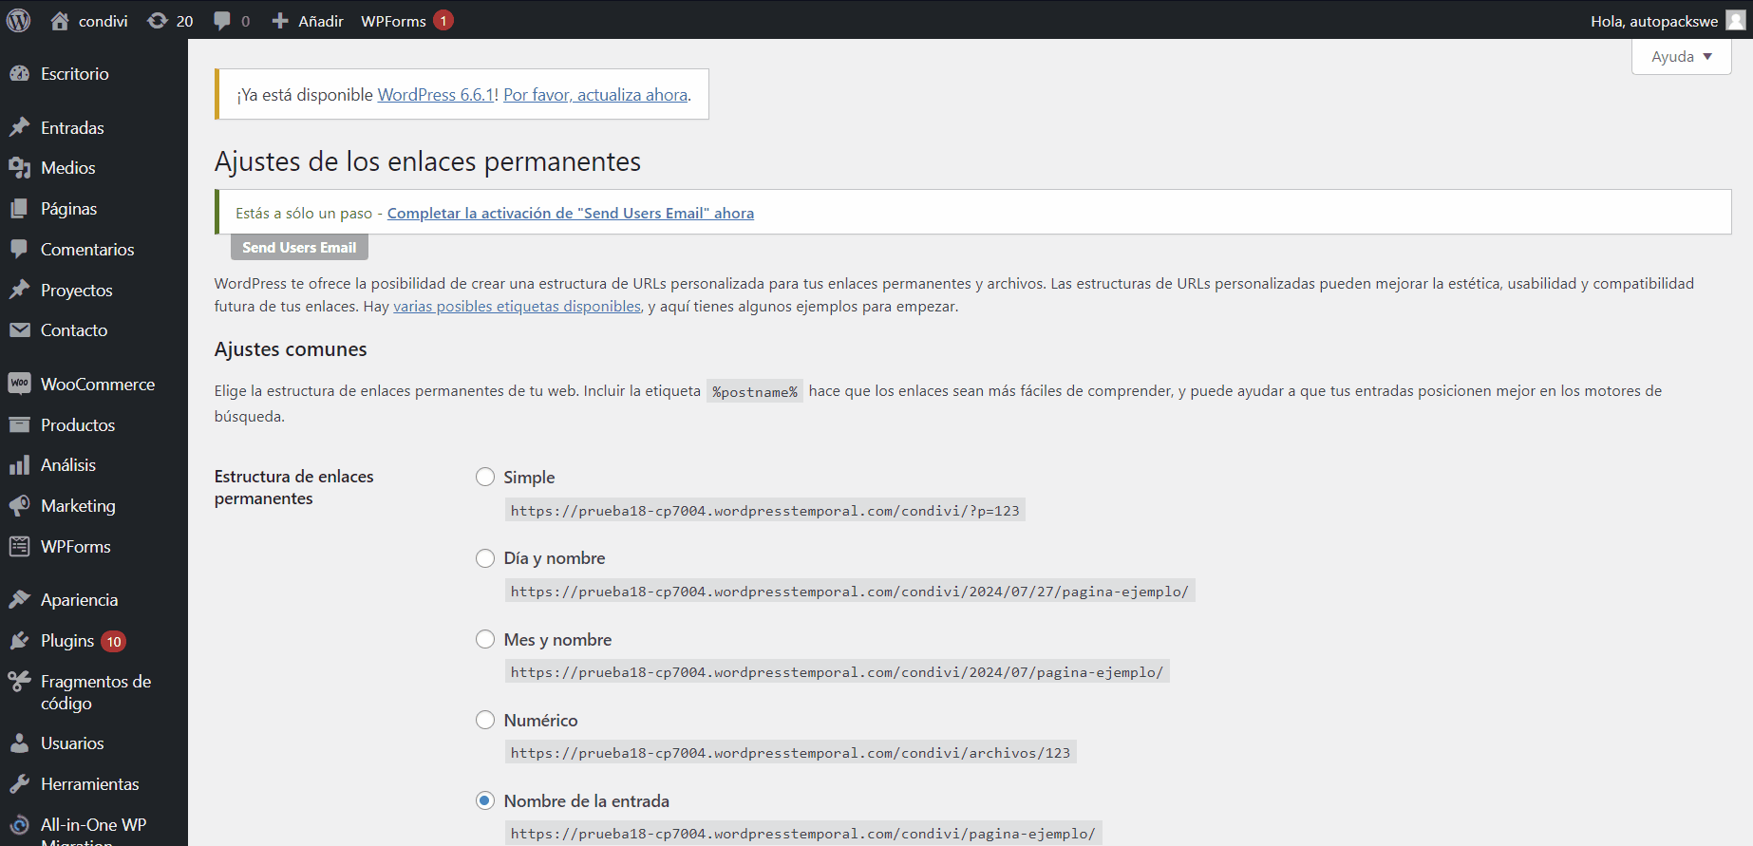
Task: Open the Páginas menu label
Action: [x=68, y=209]
